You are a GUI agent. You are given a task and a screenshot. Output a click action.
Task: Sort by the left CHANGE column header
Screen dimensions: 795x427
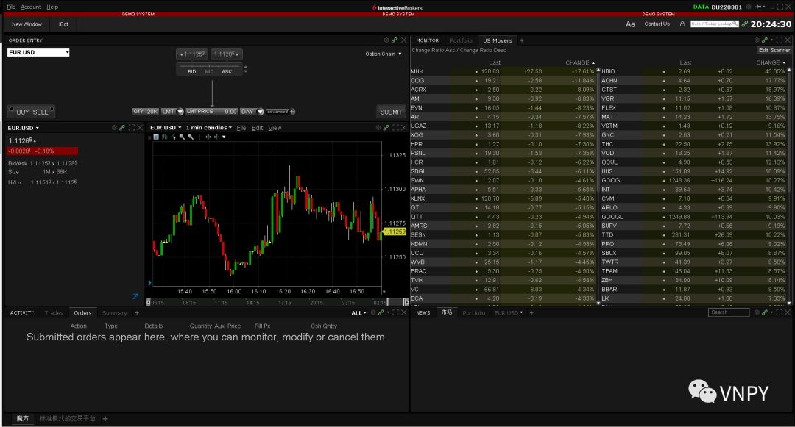[580, 62]
